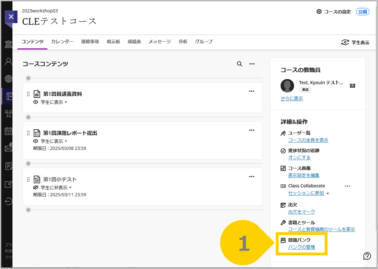Screen dimensions: 378x269
Task: Open the 成績表 tab
Action: pos(134,42)
